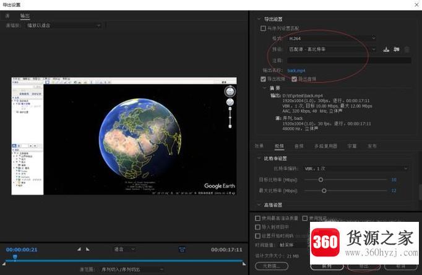Click the 目标比特率 slider handle

tap(321, 180)
